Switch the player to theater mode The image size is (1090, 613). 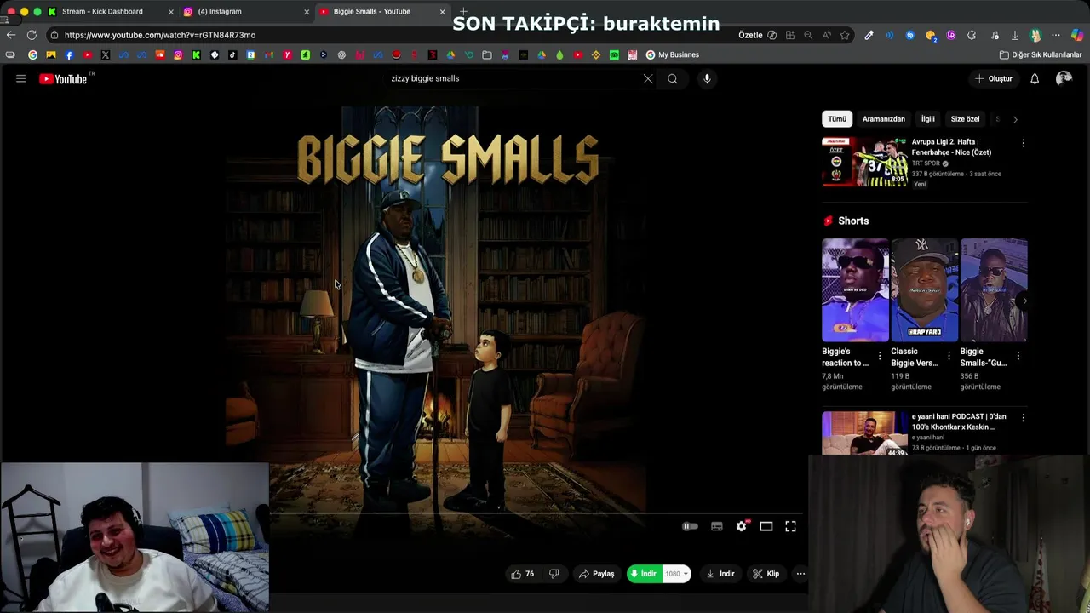coord(766,526)
